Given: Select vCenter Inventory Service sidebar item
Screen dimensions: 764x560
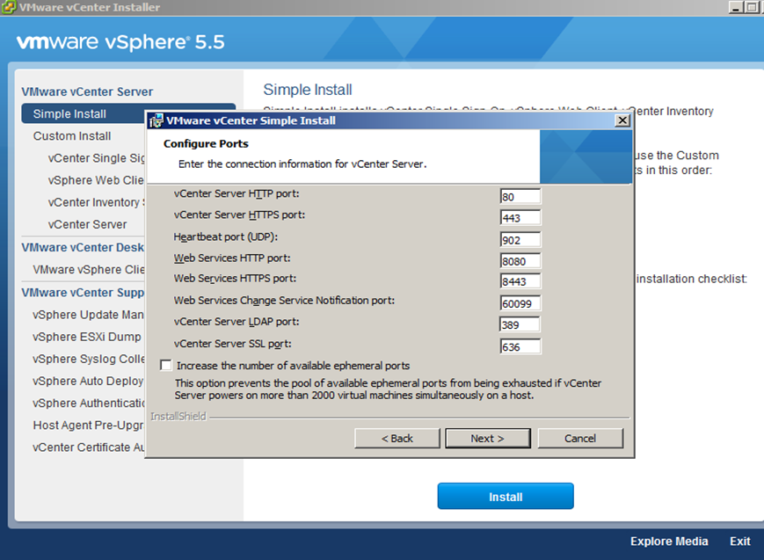Looking at the screenshot, I should tap(97, 202).
